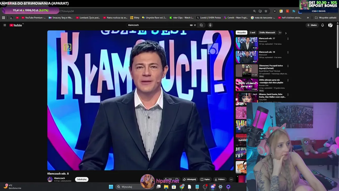Screen dimensions: 339x191
Task: Click the Rihanna, David Guetta, Bebe Rexha title
Action: [x=272, y=95]
